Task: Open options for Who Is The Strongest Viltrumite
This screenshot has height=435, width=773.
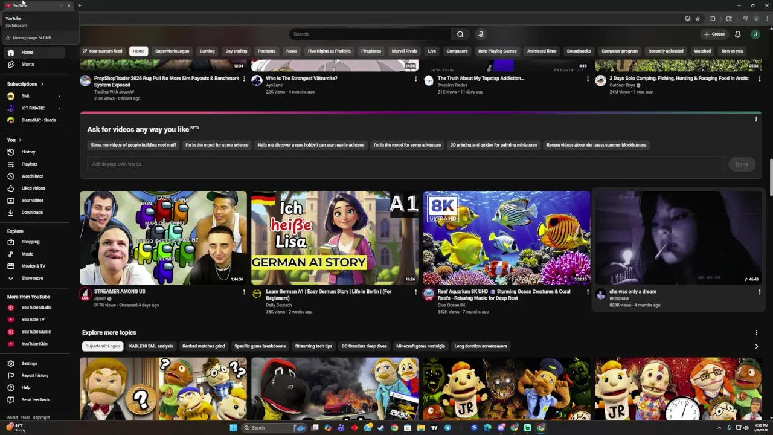Action: pos(415,79)
